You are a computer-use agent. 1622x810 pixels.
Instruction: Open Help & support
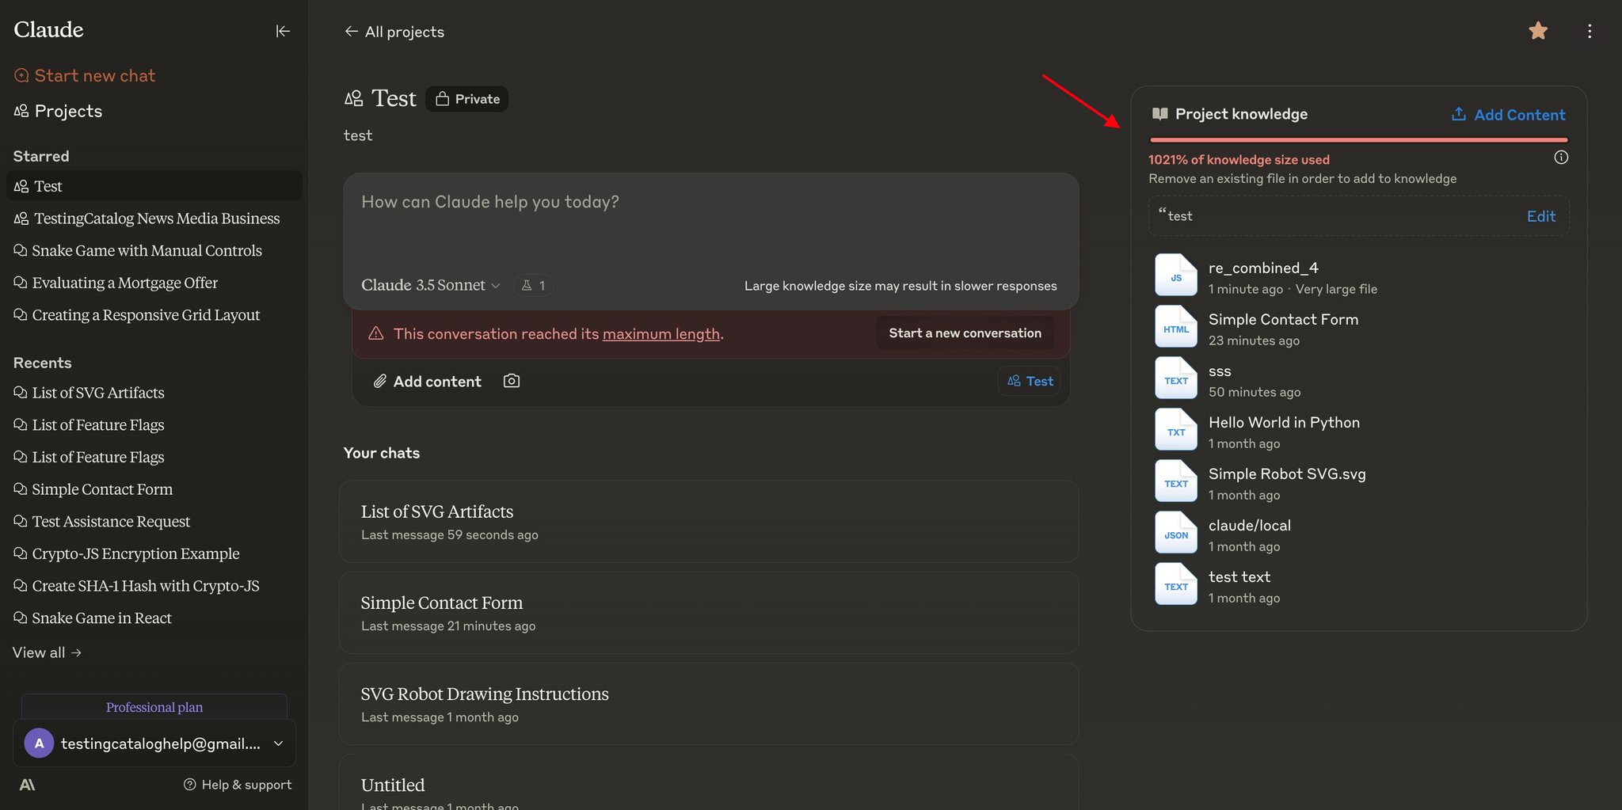pyautogui.click(x=238, y=785)
